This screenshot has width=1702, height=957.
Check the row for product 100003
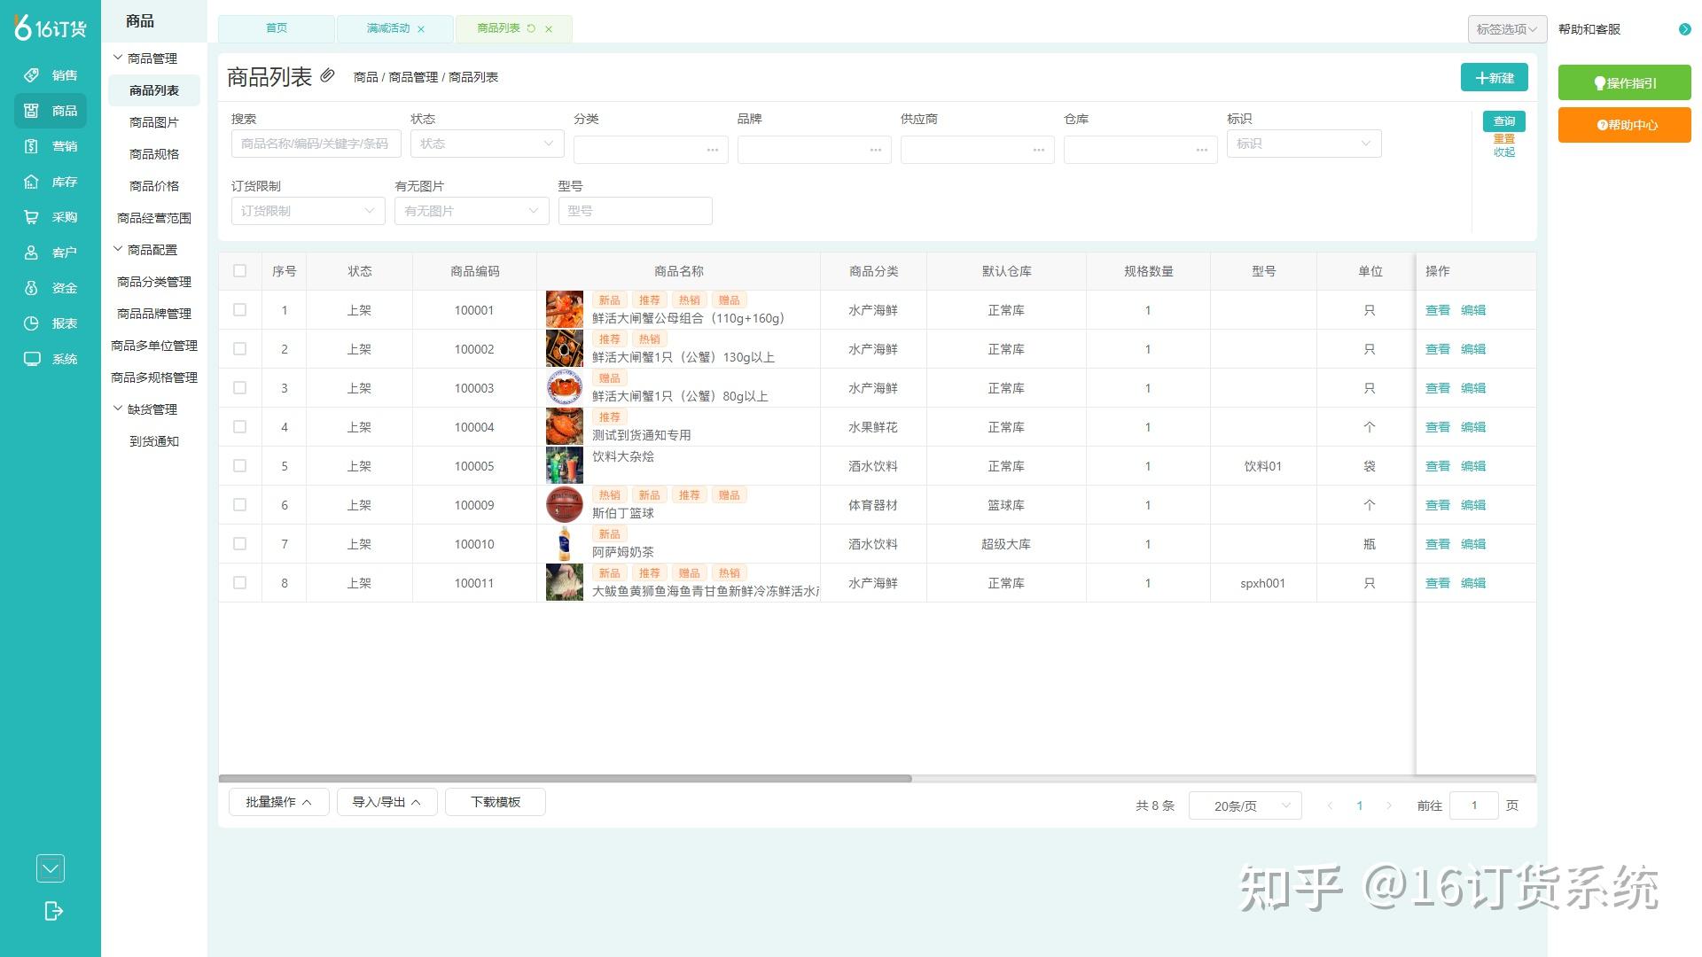pos(239,388)
